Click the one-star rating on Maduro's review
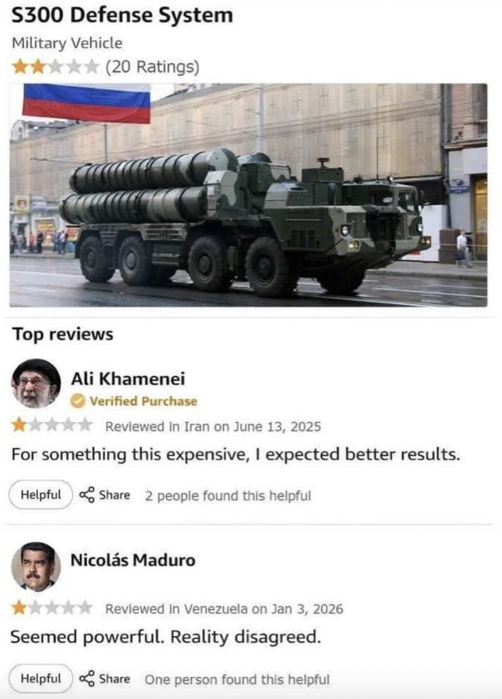502x699 pixels. point(52,608)
